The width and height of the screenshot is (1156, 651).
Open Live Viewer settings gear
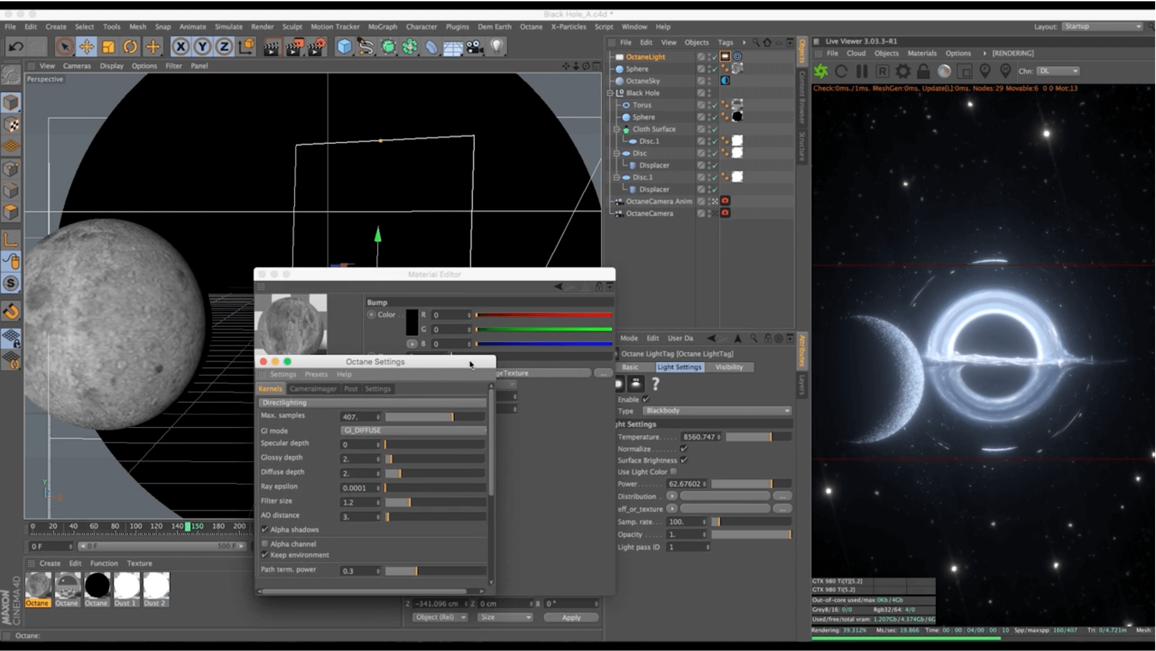(x=903, y=71)
